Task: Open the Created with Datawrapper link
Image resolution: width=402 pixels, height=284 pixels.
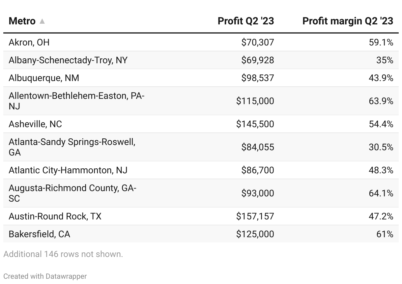Action: coord(45,276)
